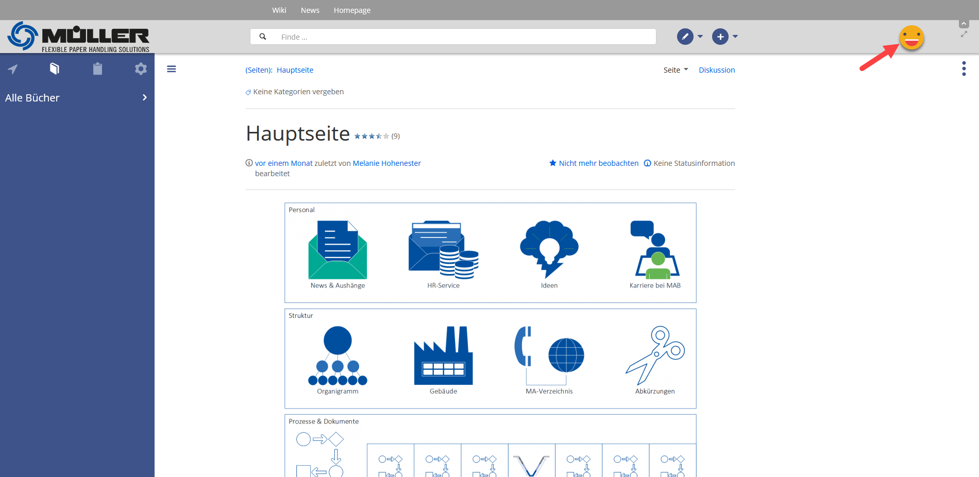Screen dimensions: 979x477
Task: Open the gear settings icon in sidebar
Action: (141, 69)
